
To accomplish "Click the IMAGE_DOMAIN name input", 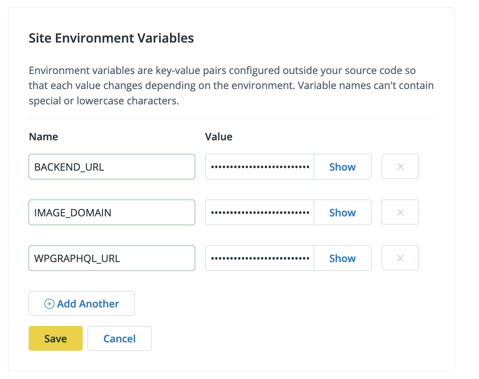I will [112, 212].
